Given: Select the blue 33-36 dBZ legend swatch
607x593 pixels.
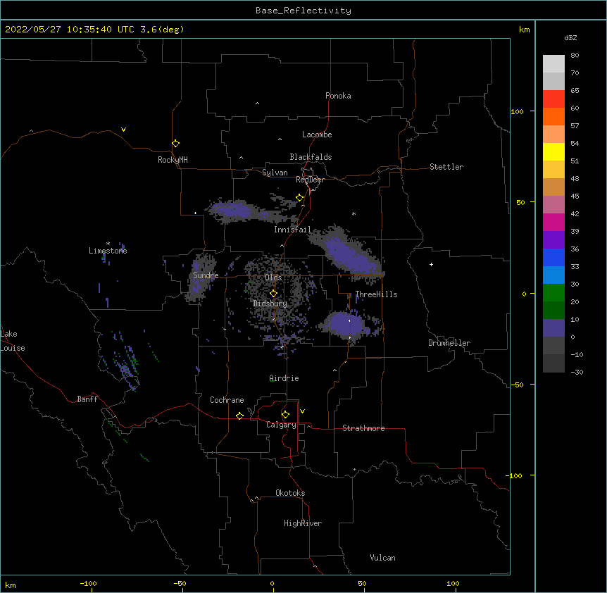Looking at the screenshot, I should pos(553,257).
